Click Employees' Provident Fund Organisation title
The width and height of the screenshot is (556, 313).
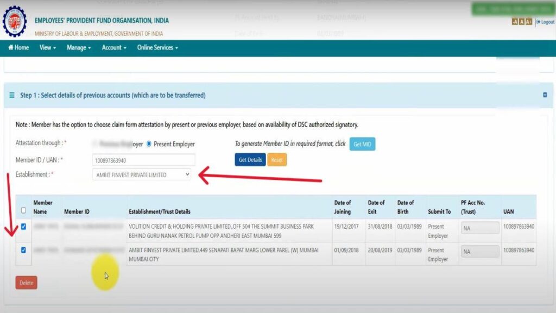pyautogui.click(x=102, y=21)
